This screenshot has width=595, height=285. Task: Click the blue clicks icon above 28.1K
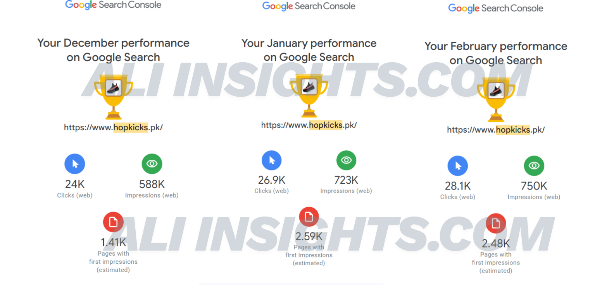[458, 166]
